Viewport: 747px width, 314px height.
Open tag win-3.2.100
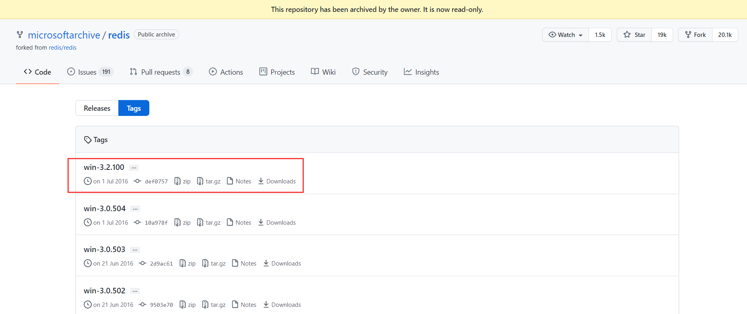click(x=104, y=167)
